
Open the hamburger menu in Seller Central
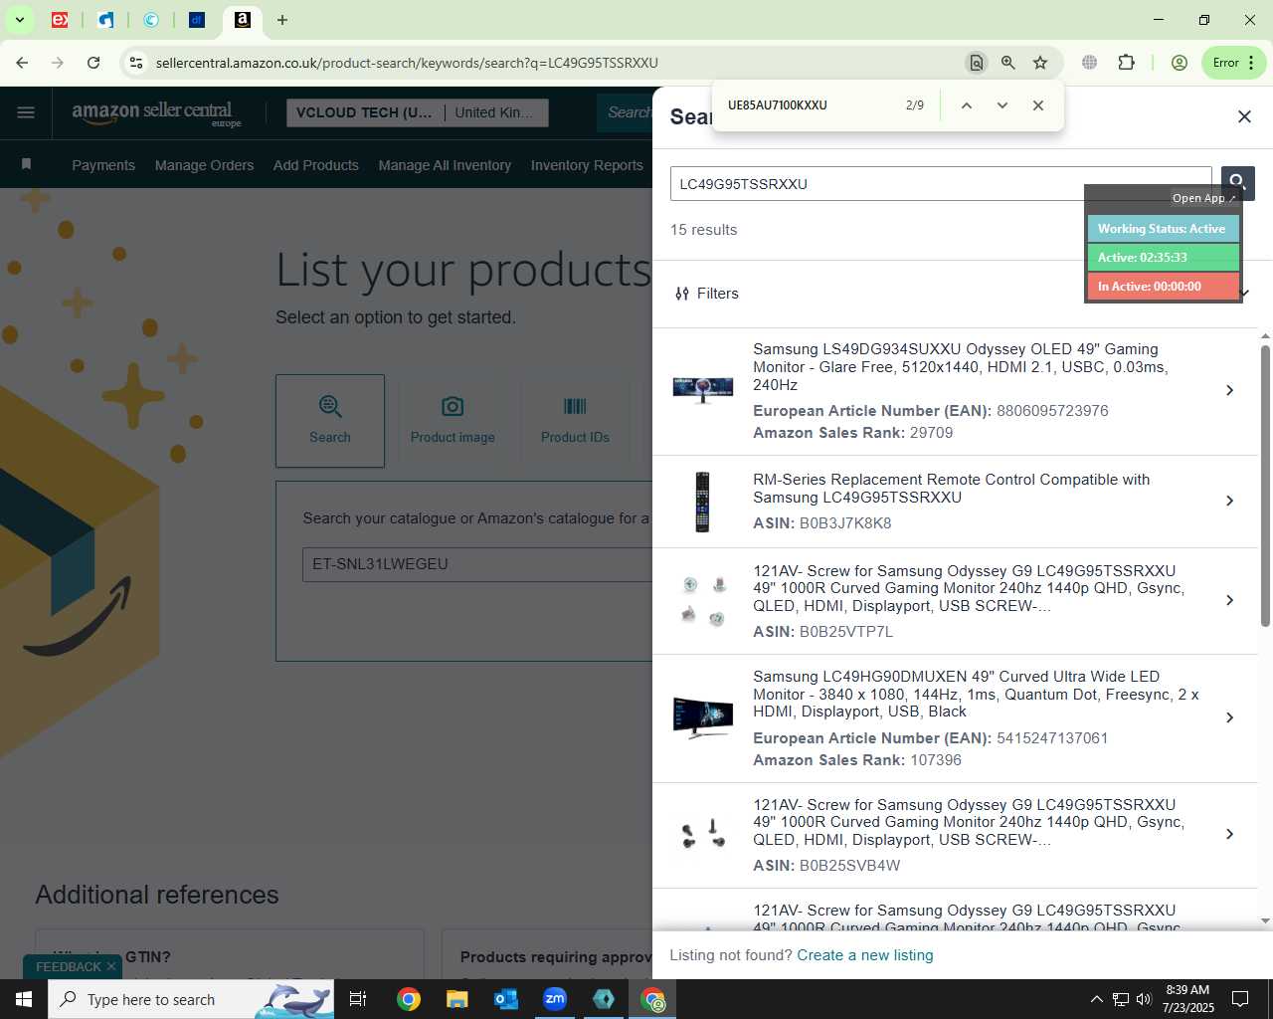(x=26, y=112)
